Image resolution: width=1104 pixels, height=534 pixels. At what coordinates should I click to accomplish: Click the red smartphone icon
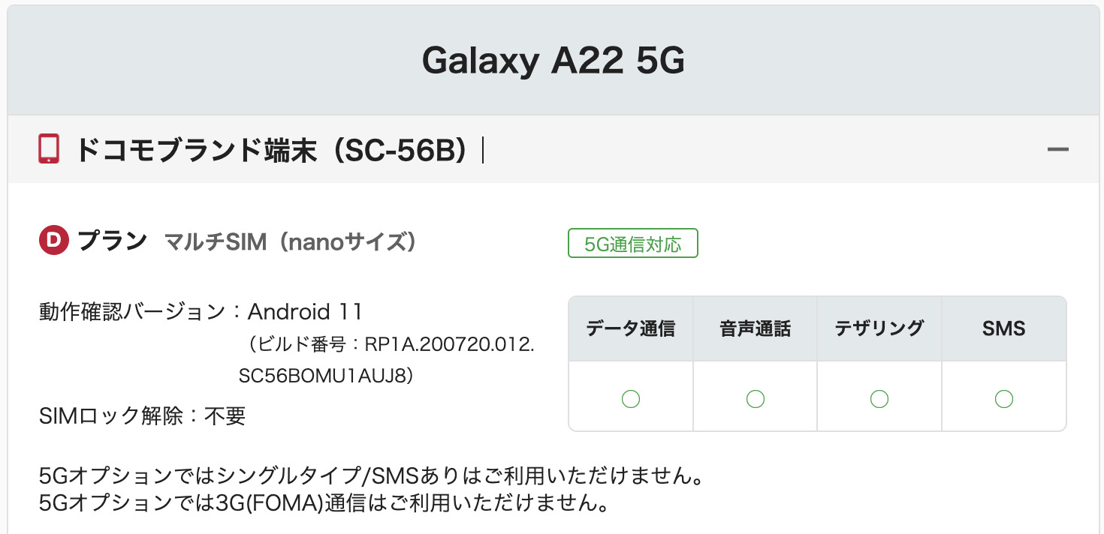(49, 149)
